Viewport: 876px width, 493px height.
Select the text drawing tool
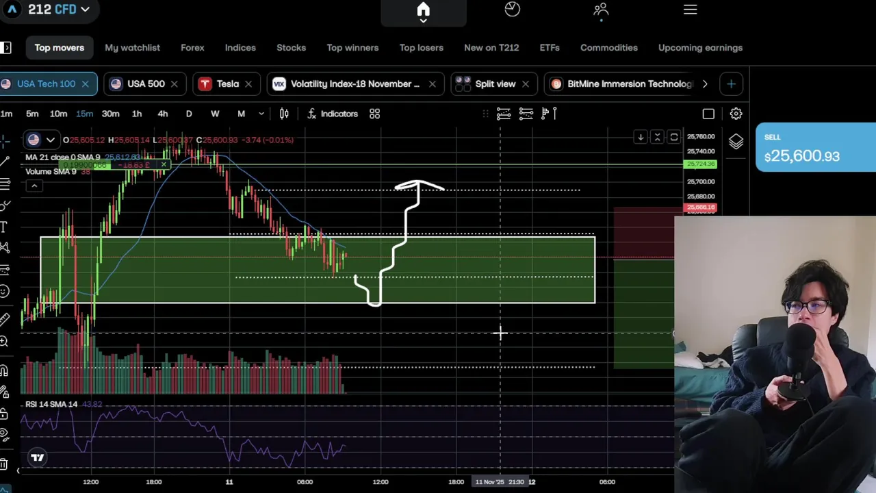coord(4,227)
